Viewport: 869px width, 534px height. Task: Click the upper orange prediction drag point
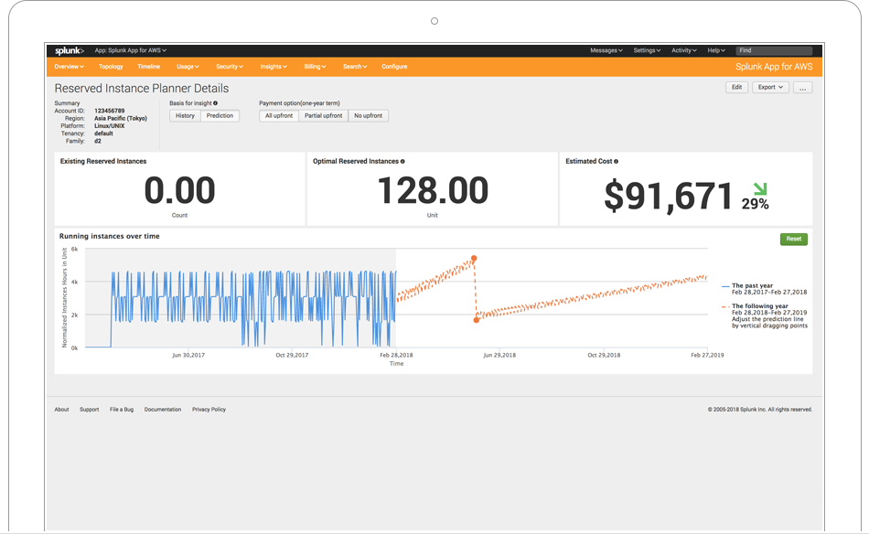point(474,259)
